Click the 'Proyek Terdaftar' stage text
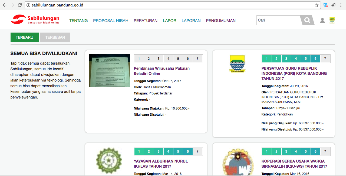Viewport: 346px width, 176px height. tap(160, 93)
